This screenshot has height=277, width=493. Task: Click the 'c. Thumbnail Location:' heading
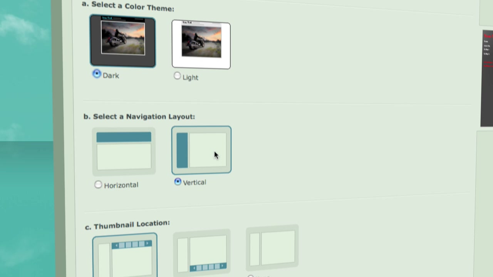[127, 225]
